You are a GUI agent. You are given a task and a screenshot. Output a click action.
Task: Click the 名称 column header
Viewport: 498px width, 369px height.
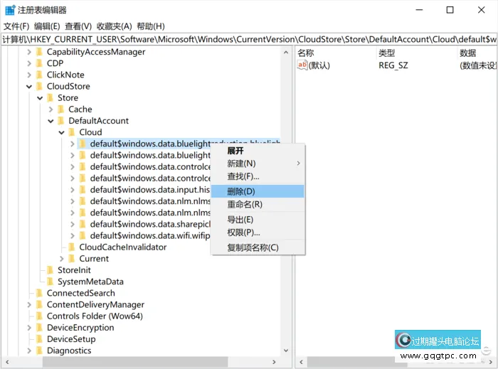tap(306, 53)
